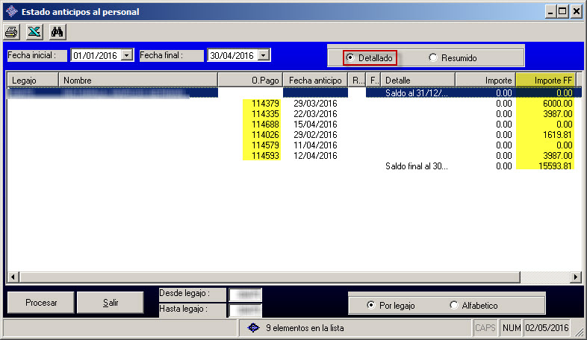Open search with the binoculars icon
The height and width of the screenshot is (340, 587).
(58, 32)
